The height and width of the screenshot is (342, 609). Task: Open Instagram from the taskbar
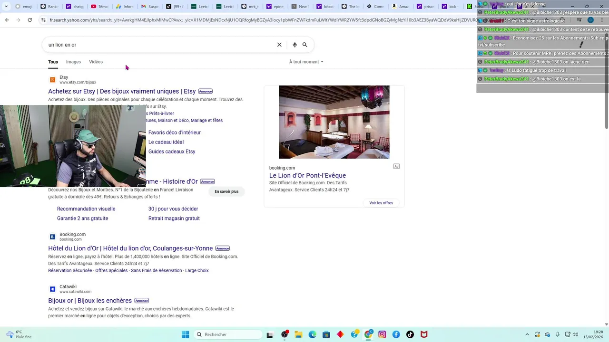pos(382,334)
